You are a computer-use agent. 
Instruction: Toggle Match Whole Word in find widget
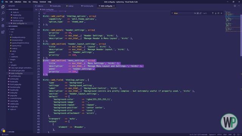point(198,13)
